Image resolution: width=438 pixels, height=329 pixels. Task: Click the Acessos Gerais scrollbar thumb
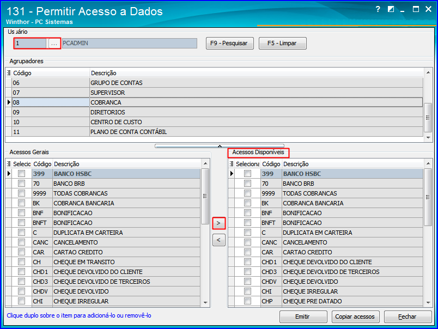pos(205,196)
